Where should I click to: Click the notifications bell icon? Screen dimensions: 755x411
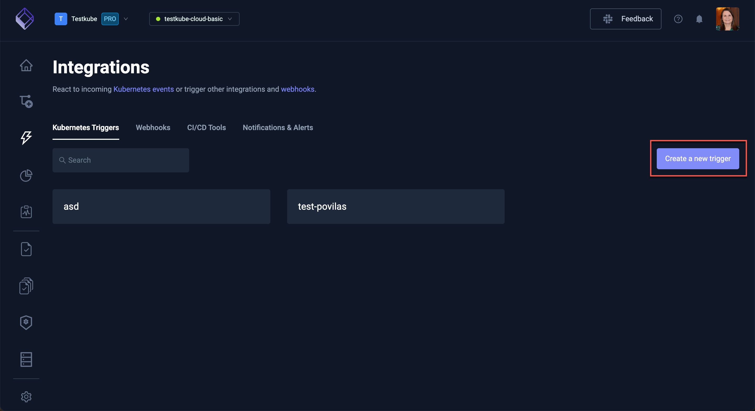pyautogui.click(x=699, y=19)
